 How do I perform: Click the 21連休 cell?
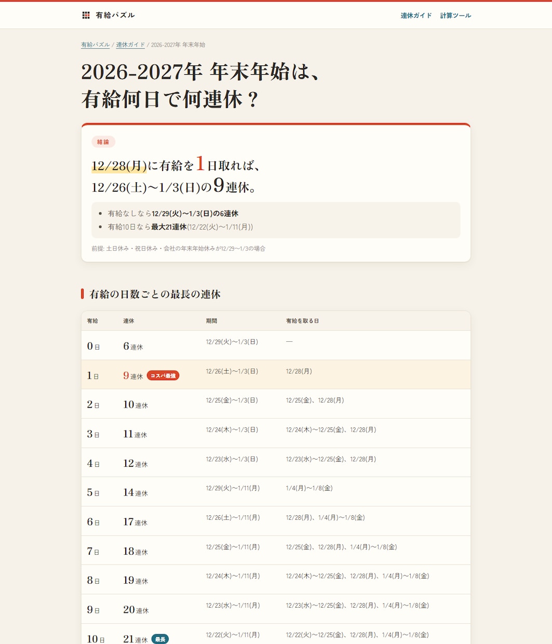tap(136, 639)
